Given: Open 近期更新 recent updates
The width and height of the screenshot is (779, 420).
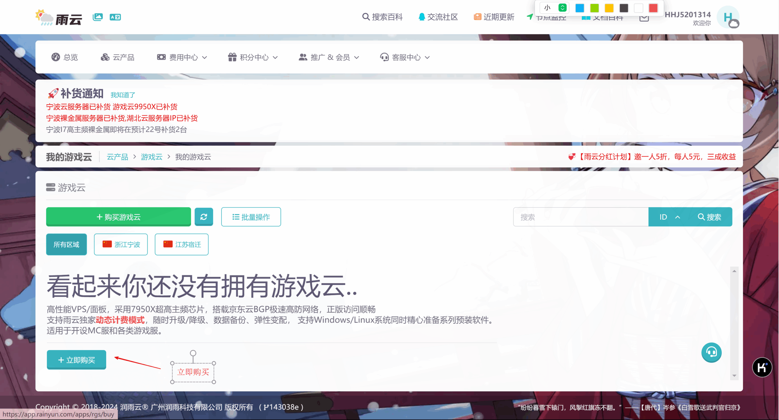Looking at the screenshot, I should [x=494, y=17].
